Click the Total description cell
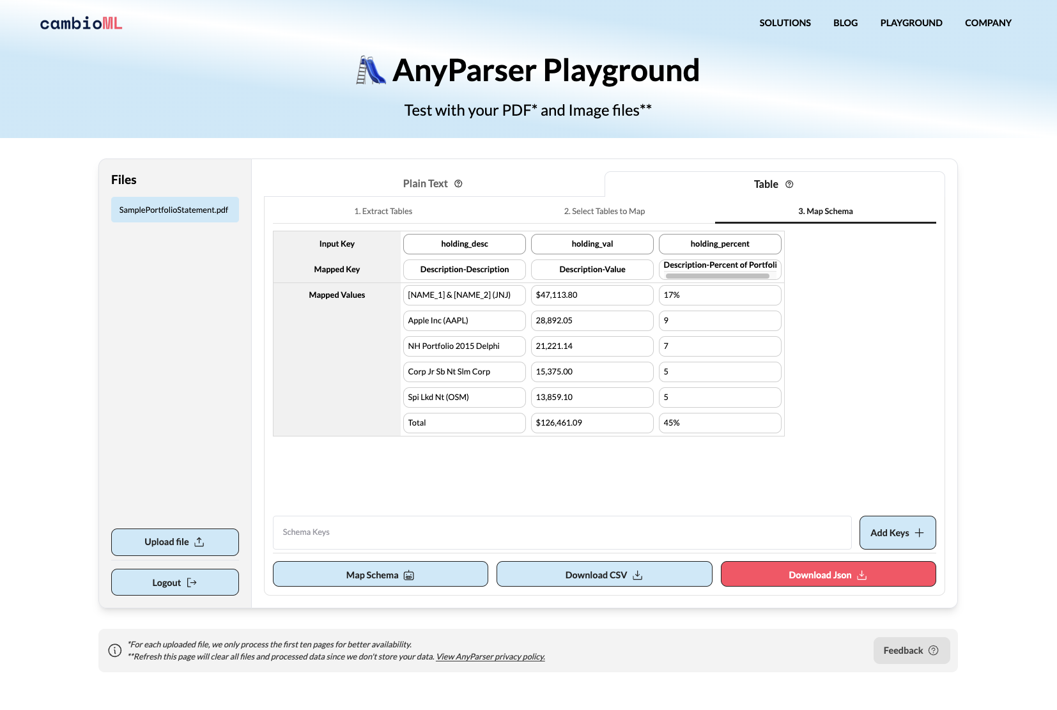Image resolution: width=1057 pixels, height=710 pixels. [465, 423]
